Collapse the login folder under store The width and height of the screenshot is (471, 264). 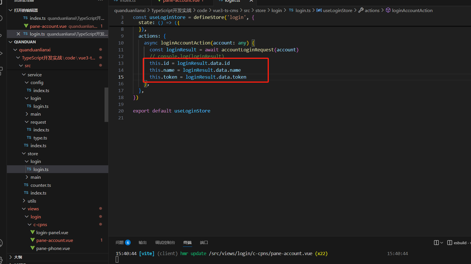pos(27,162)
